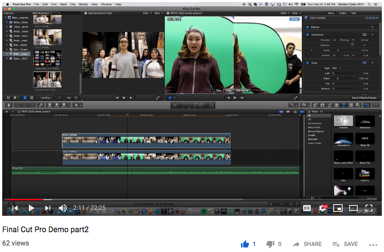Reset the Crop parameters arrow
Viewport: 384px width, 252px height.
pyautogui.click(x=372, y=63)
